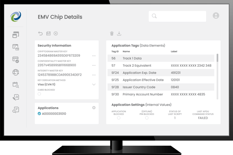This screenshot has width=233, height=155.
Task: Open Cryptogram Master Key ellipsis menu
Action: pos(94,56)
